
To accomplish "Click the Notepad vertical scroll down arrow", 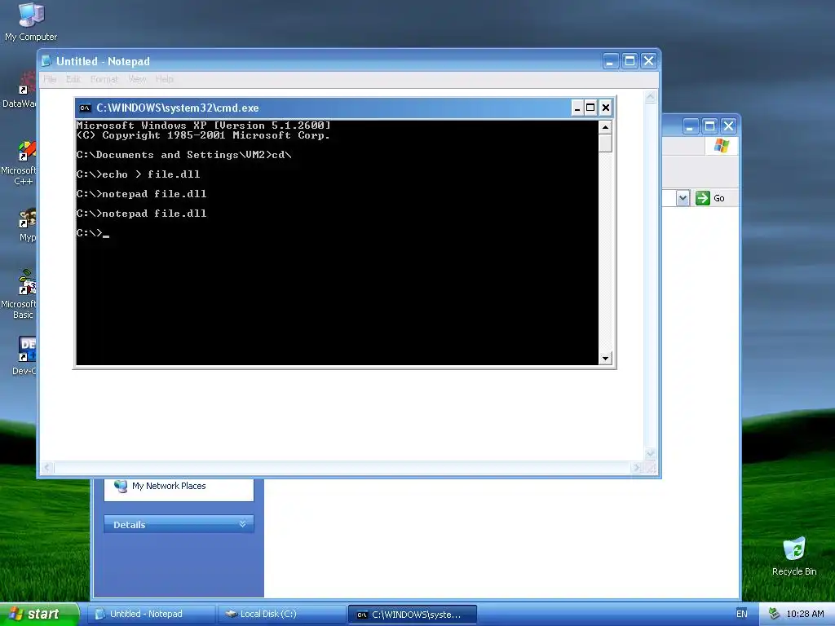I will pyautogui.click(x=650, y=453).
